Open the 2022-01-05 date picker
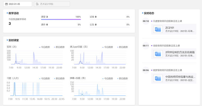The image size is (202, 106). (x=18, y=4)
